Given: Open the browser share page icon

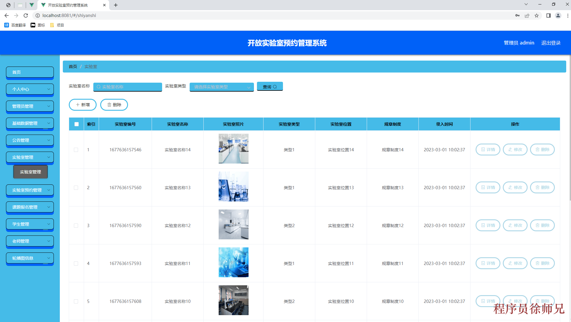Looking at the screenshot, I should tap(527, 16).
